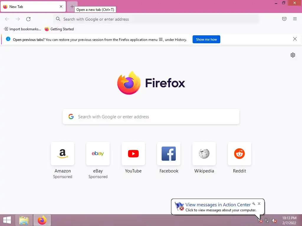Click the address bar search field

click(x=156, y=19)
